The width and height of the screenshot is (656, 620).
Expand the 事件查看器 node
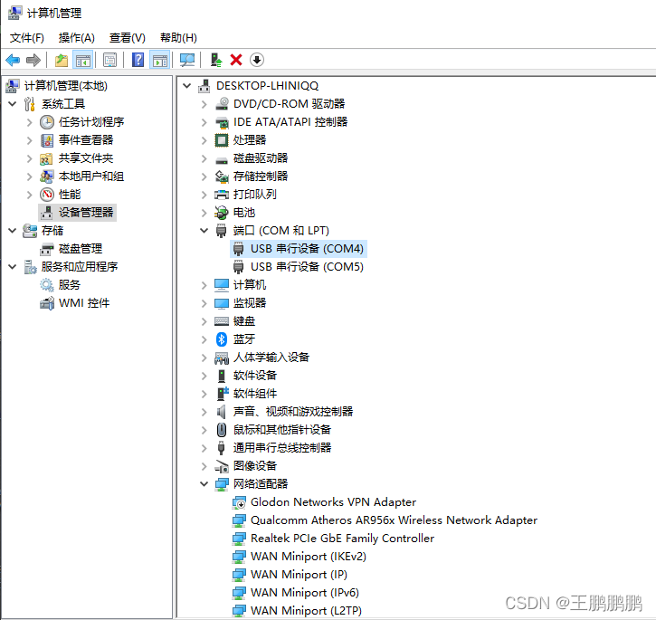point(29,140)
